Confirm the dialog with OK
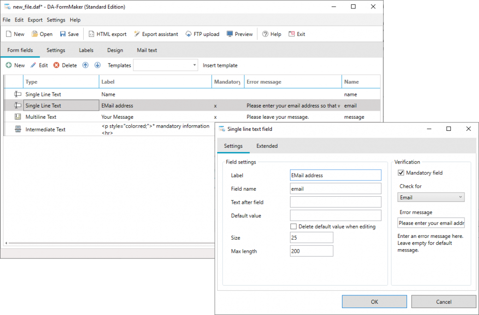 374,301
